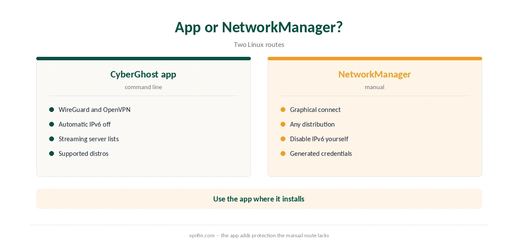The image size is (518, 248).
Task: Click the 'CyberGhost app' card title
Action: coord(143,74)
